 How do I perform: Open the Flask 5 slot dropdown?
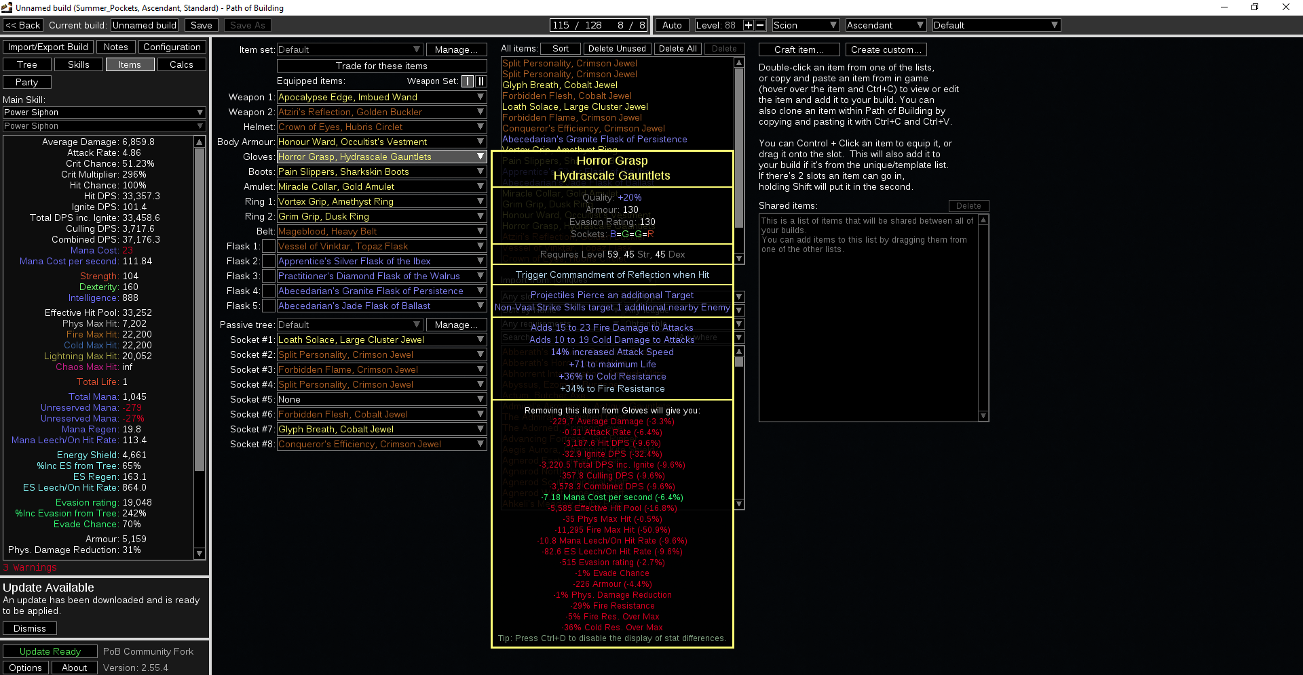[382, 306]
